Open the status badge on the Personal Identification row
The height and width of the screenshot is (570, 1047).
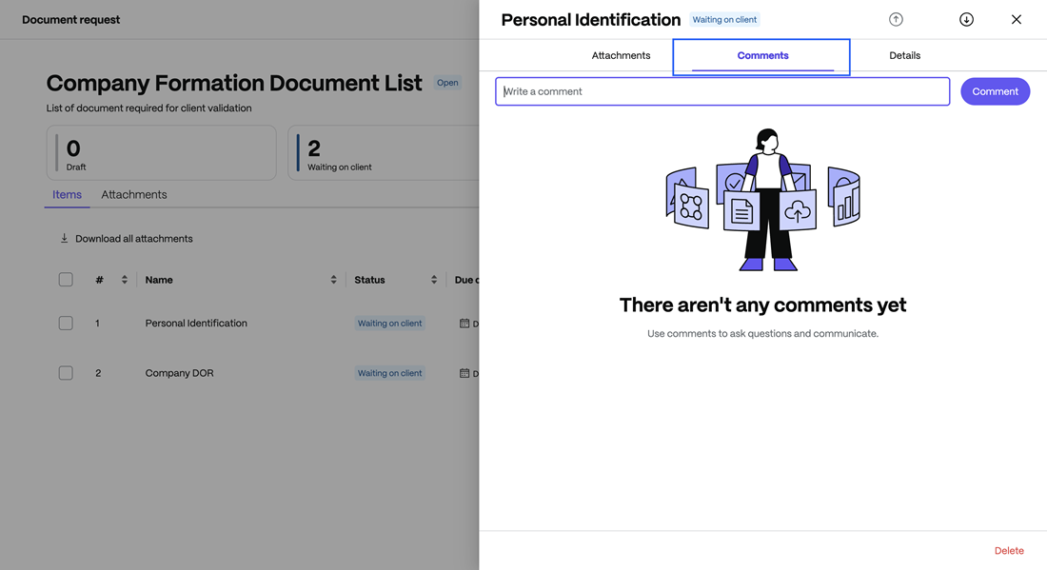click(389, 323)
